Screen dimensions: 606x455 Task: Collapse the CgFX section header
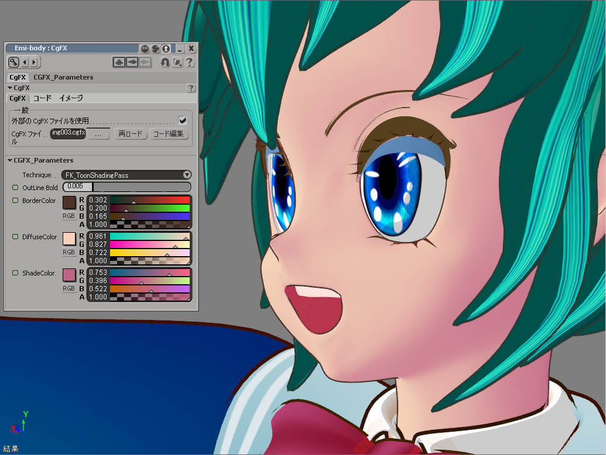10,88
